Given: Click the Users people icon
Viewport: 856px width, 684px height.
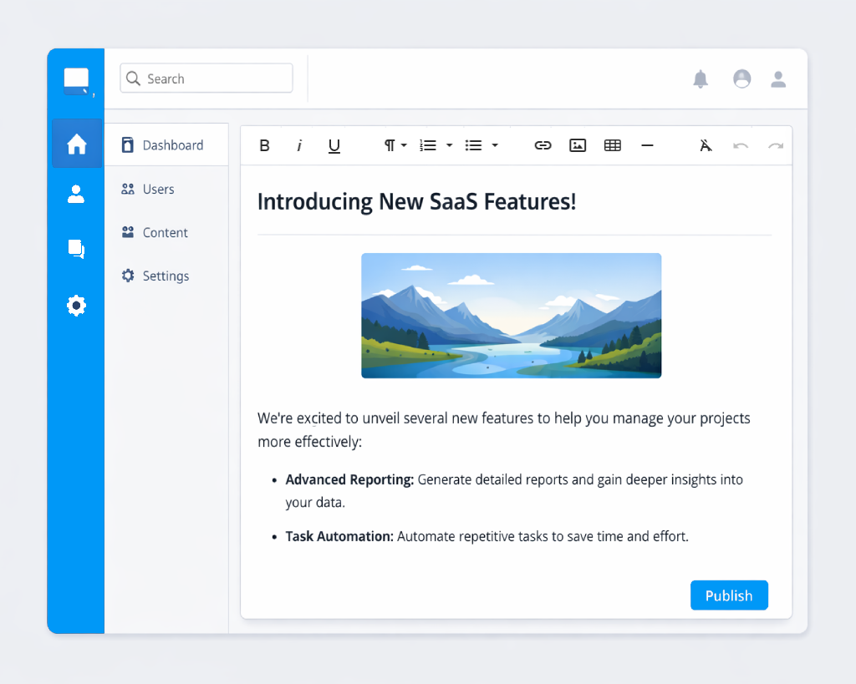Looking at the screenshot, I should coord(128,190).
